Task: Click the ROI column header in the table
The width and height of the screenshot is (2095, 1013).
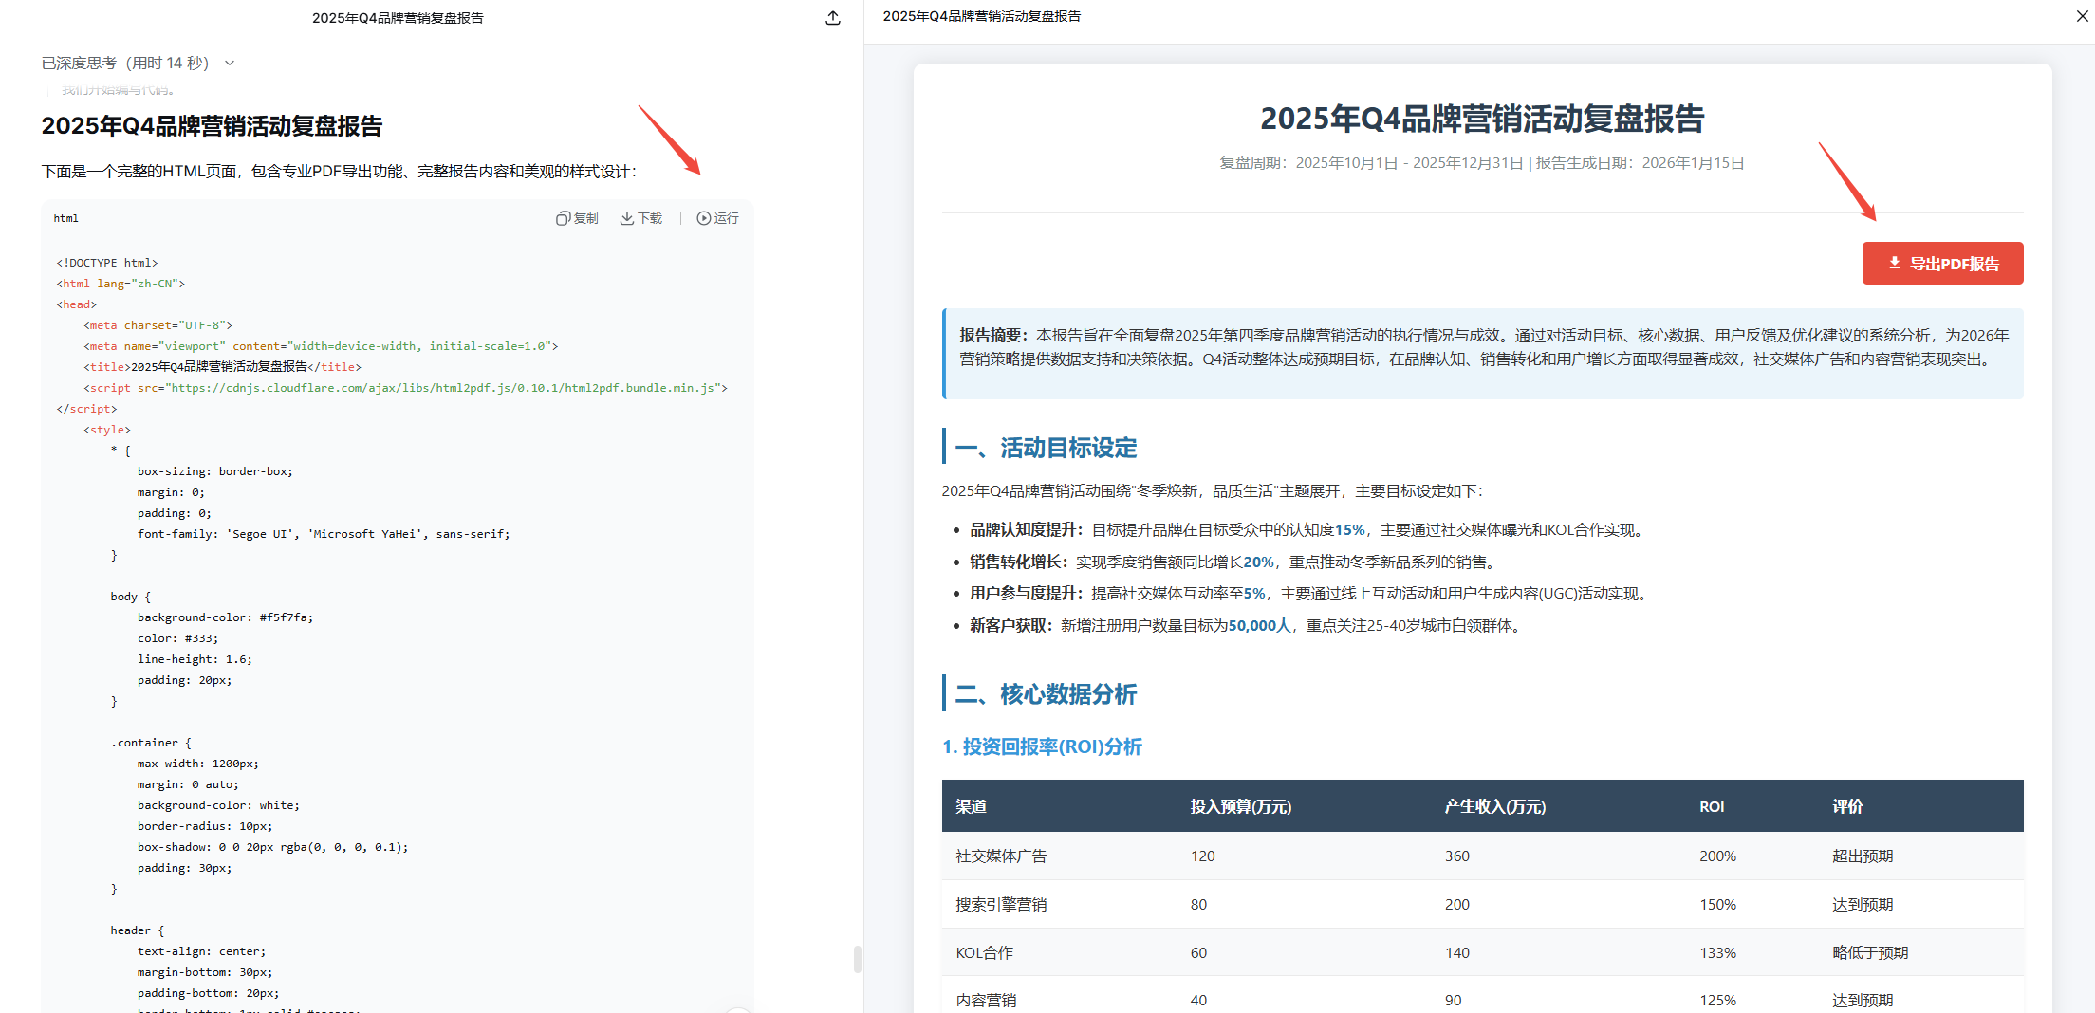Action: click(x=1711, y=806)
